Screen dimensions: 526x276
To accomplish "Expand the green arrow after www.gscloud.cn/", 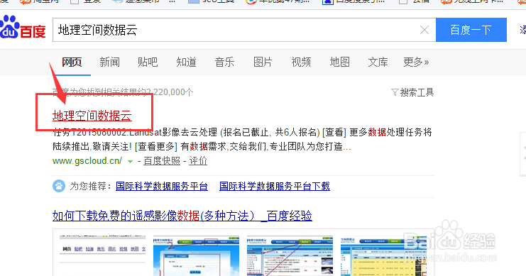I will pos(130,162).
